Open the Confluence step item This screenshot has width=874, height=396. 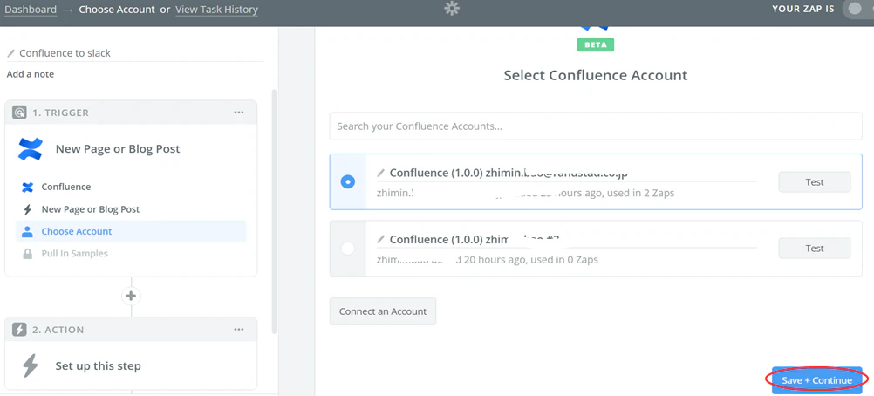(x=131, y=187)
